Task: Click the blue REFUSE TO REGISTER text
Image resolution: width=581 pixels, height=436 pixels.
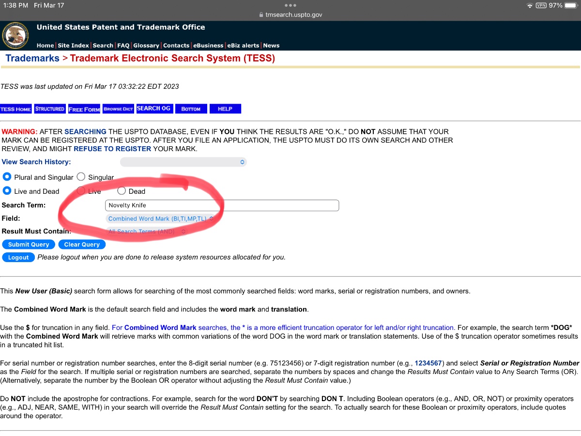Action: [112, 149]
